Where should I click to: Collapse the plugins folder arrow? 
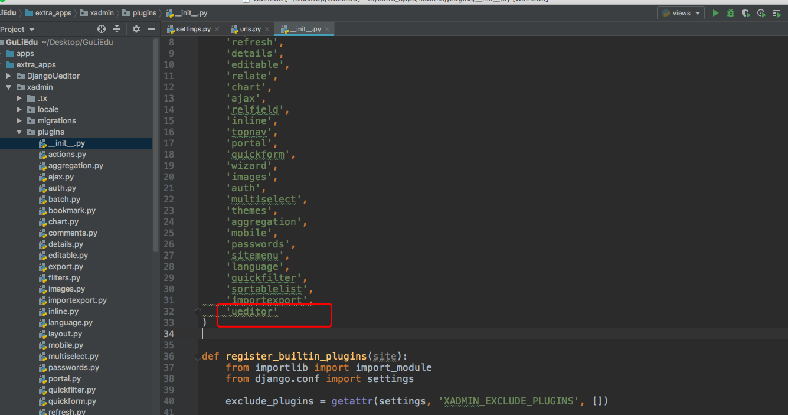tap(19, 132)
